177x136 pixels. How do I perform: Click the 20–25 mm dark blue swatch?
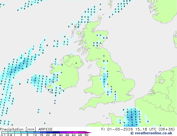point(50,132)
